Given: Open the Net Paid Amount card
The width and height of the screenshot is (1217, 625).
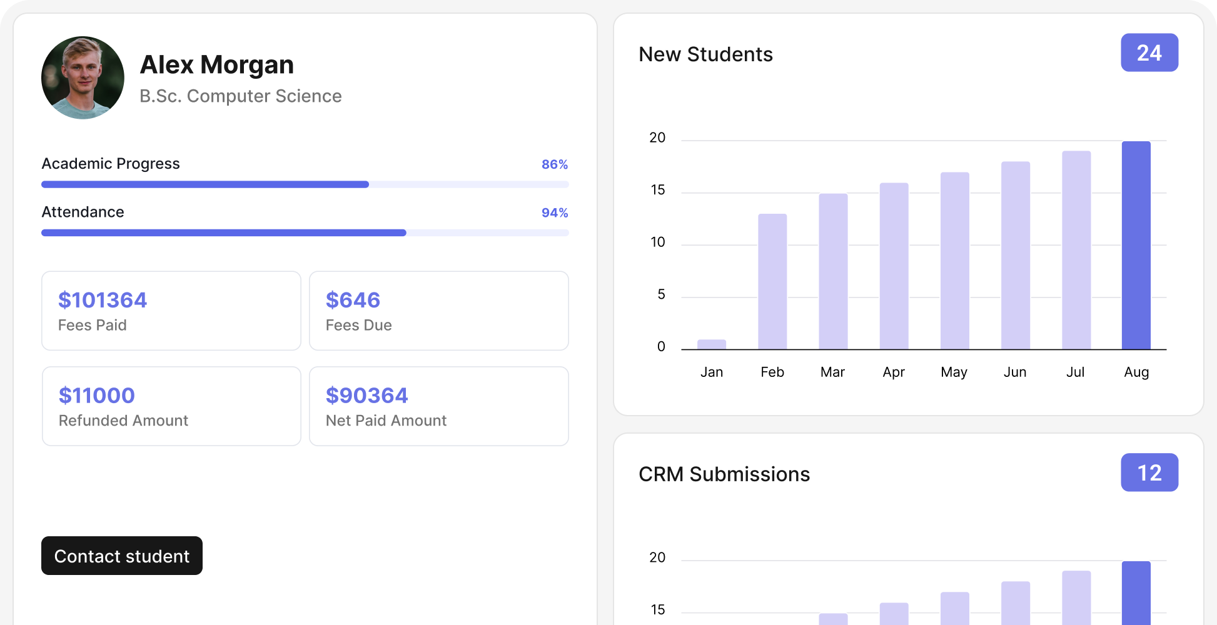Looking at the screenshot, I should [x=439, y=406].
